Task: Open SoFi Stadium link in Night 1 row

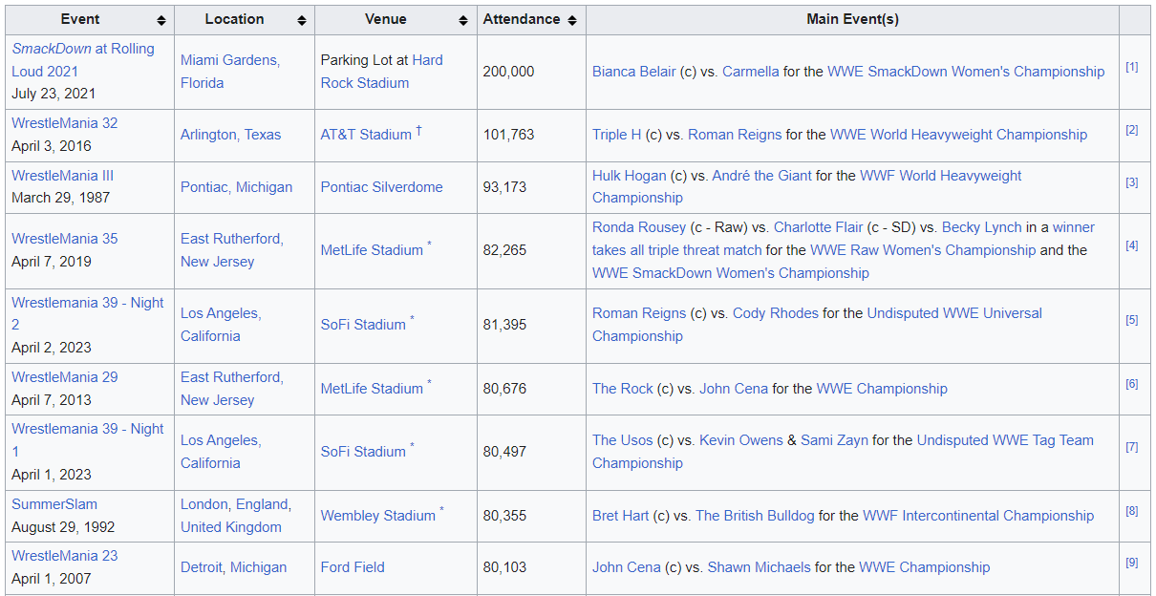Action: coord(363,451)
